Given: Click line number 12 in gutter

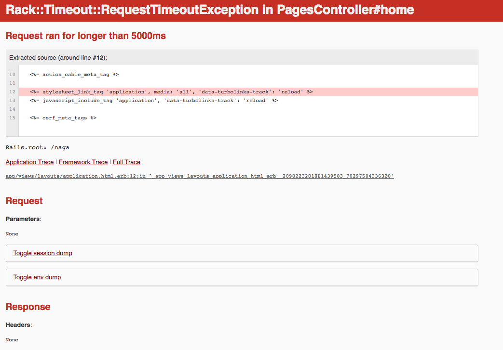Looking at the screenshot, I should pyautogui.click(x=12, y=91).
